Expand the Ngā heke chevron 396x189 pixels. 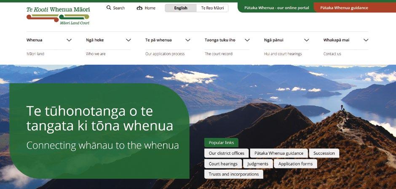[128, 40]
